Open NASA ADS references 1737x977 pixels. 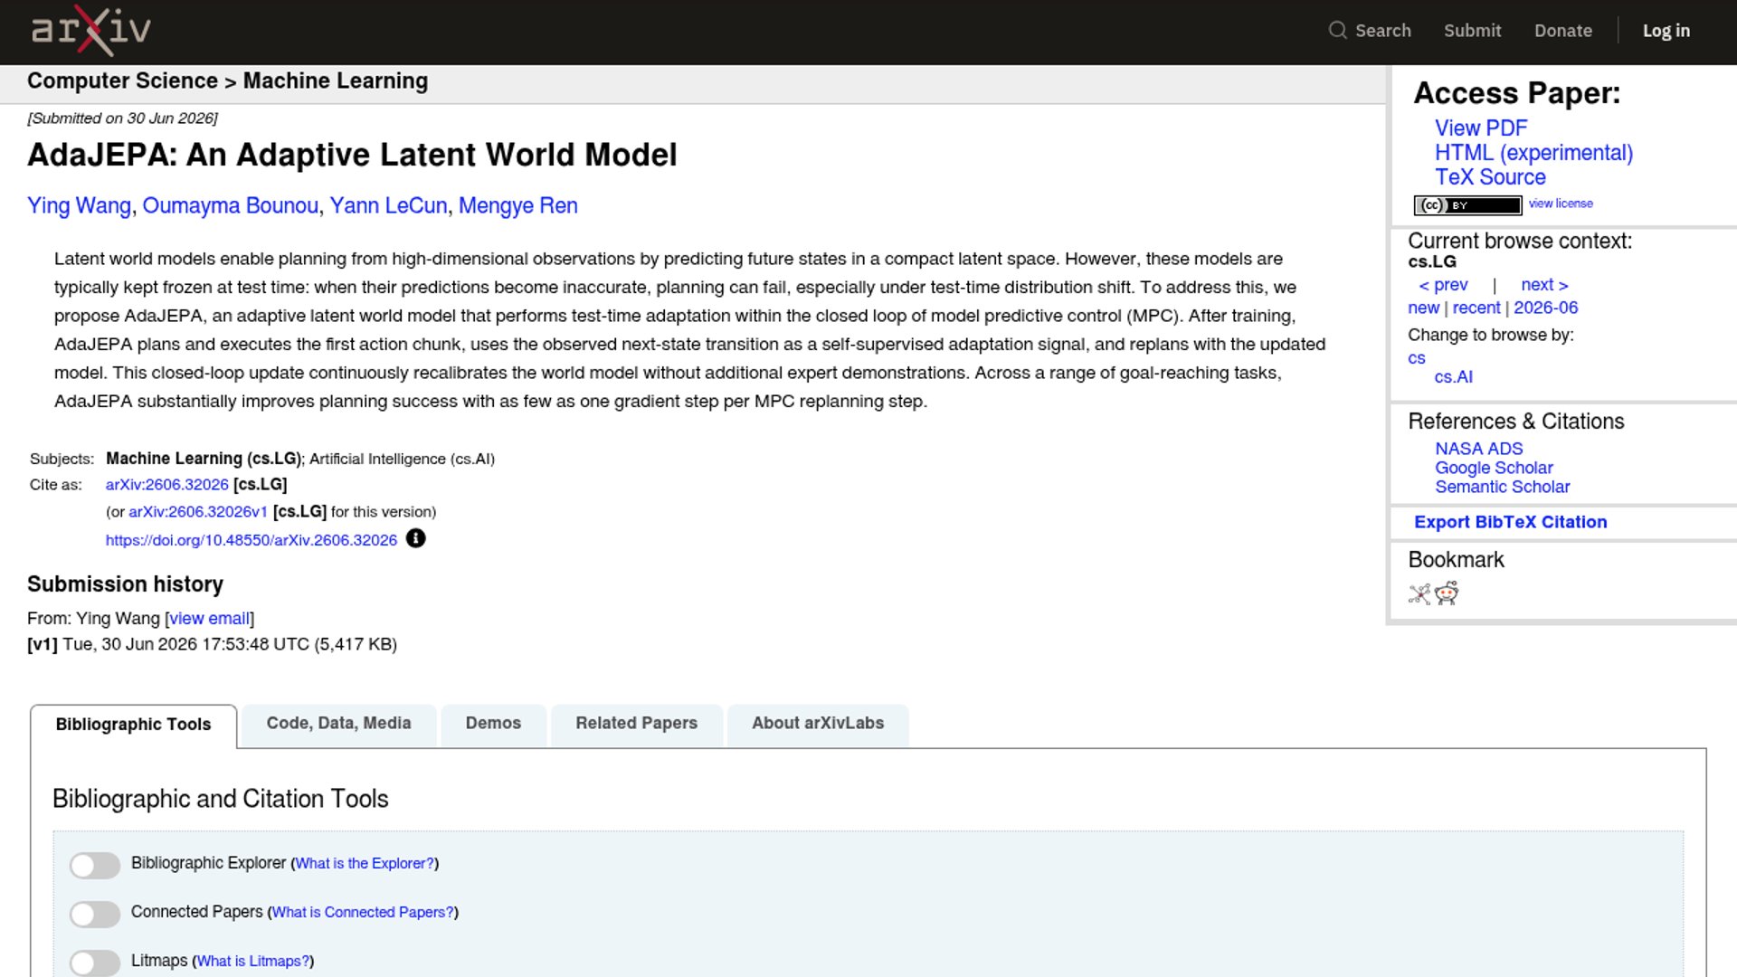tap(1478, 449)
